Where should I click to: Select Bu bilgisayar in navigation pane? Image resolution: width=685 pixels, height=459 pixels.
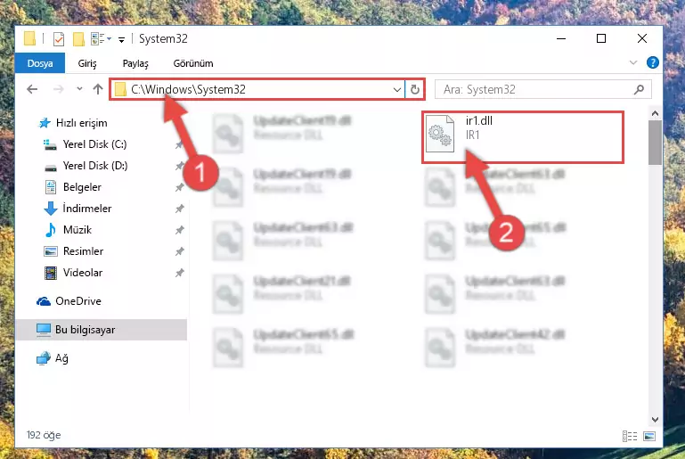point(101,330)
